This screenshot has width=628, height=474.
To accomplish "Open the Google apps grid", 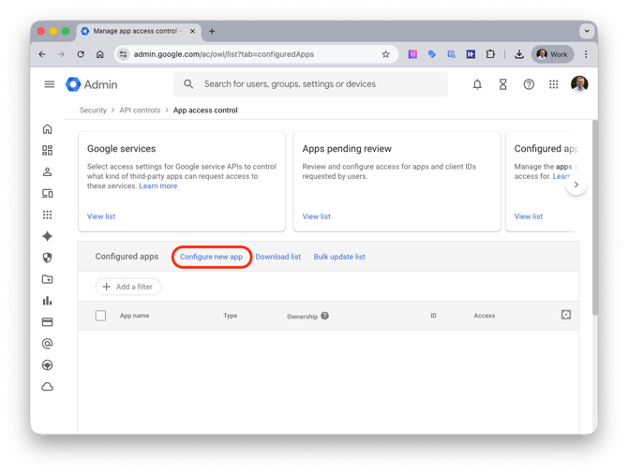I will (554, 84).
